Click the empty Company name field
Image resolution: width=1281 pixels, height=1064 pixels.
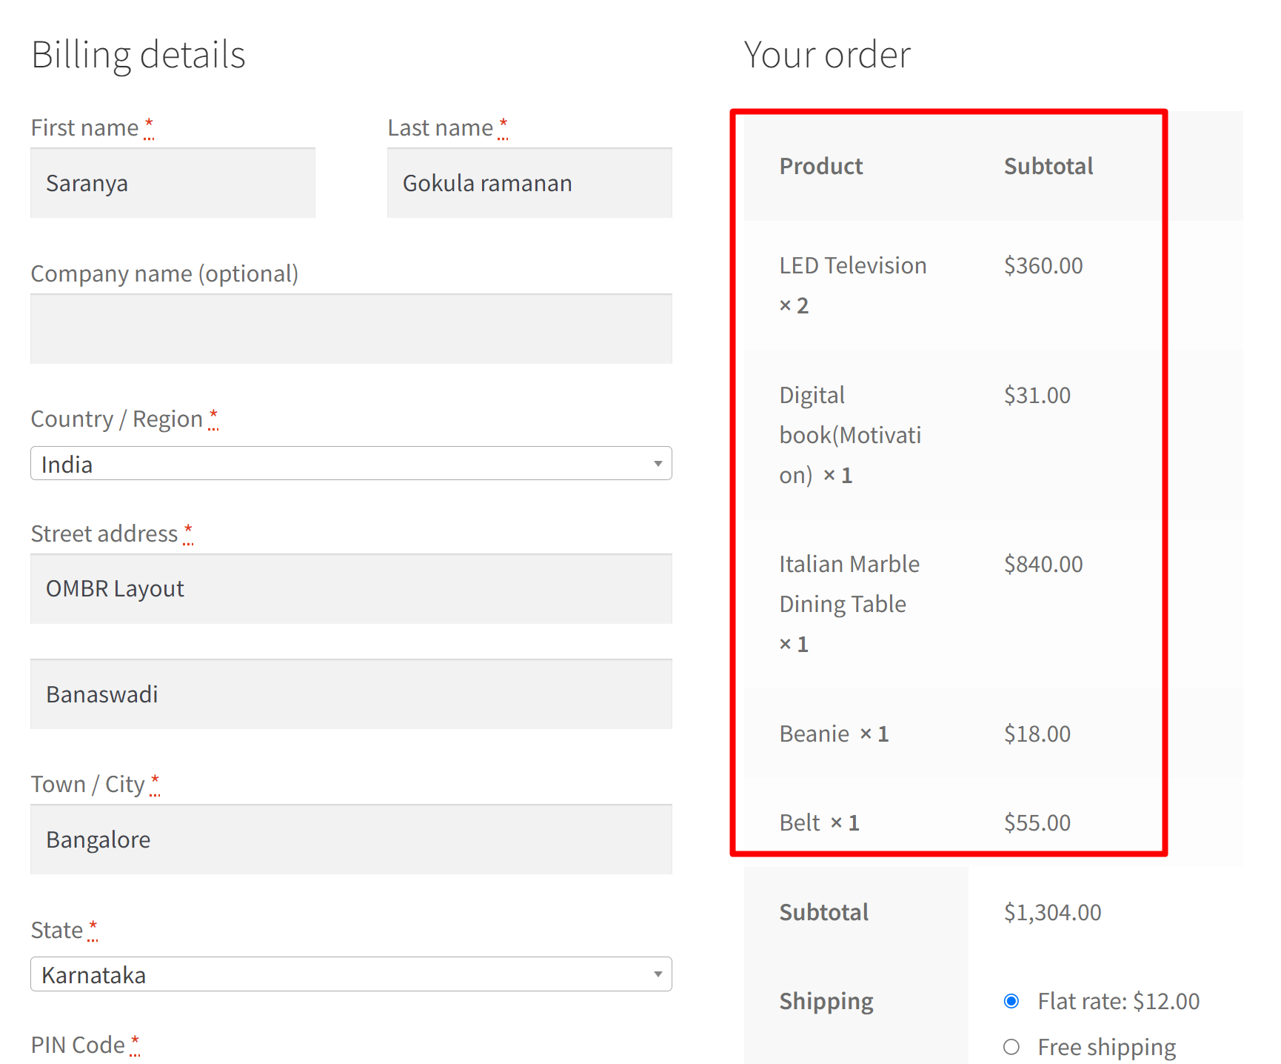(x=350, y=329)
